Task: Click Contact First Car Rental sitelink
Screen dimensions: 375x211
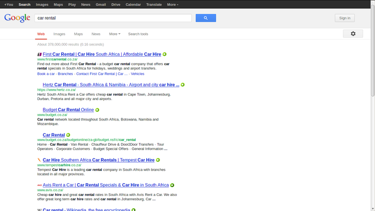Action: pos(102,74)
